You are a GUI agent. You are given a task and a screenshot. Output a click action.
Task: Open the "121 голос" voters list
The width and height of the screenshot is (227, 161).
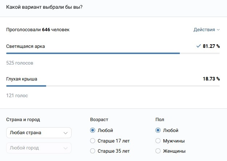(17, 96)
